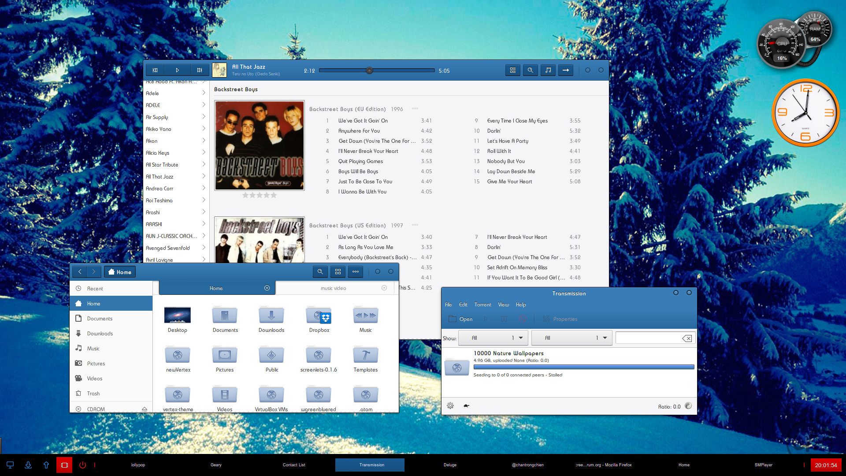Screen dimensions: 846x476
Task: Expand the All That Jazz artist entry
Action: click(x=204, y=176)
